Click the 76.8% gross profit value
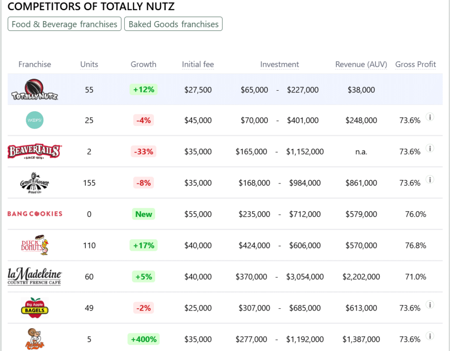Image resolution: width=450 pixels, height=351 pixels. click(x=416, y=245)
